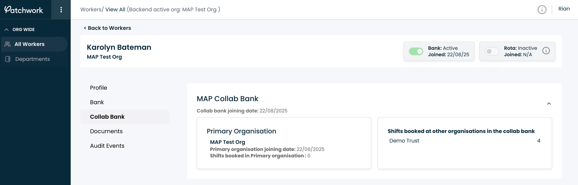Click the Rian account name

click(564, 8)
